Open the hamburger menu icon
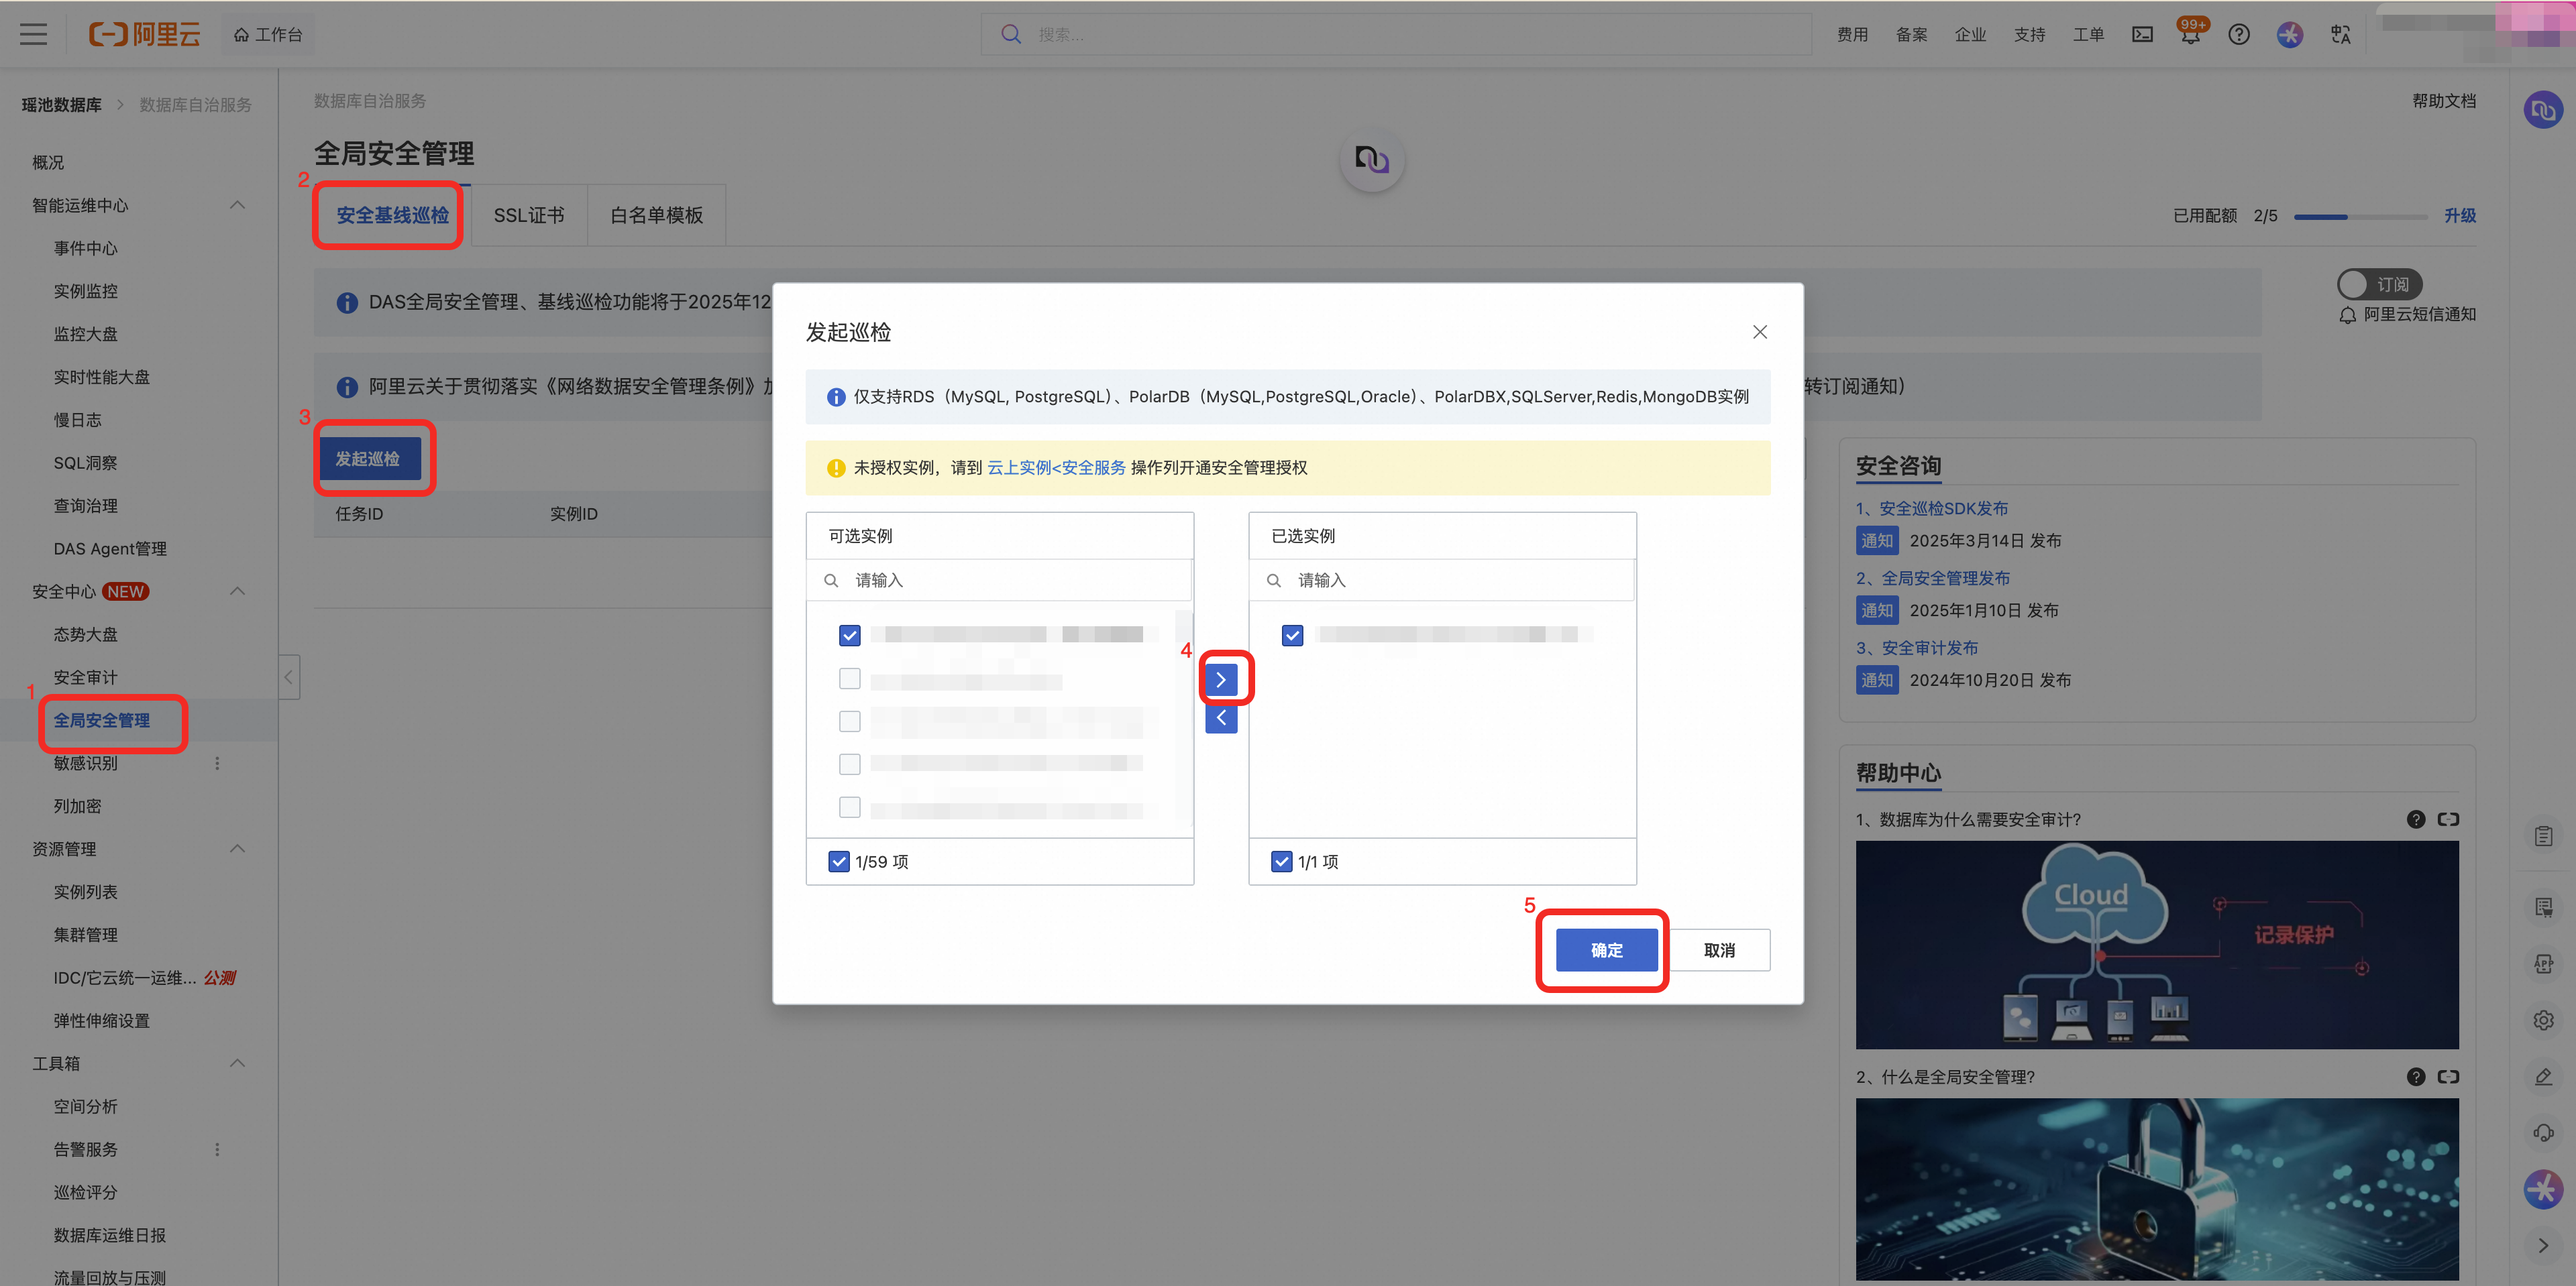 [x=33, y=35]
